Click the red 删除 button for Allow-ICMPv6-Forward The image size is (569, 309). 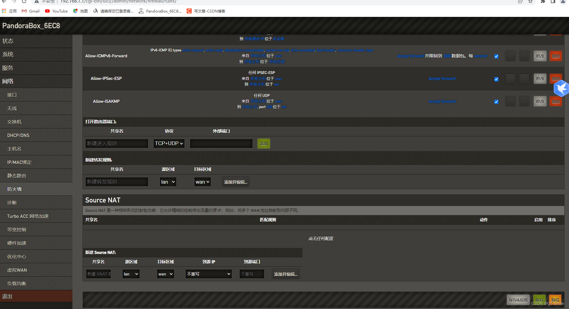[x=556, y=56]
